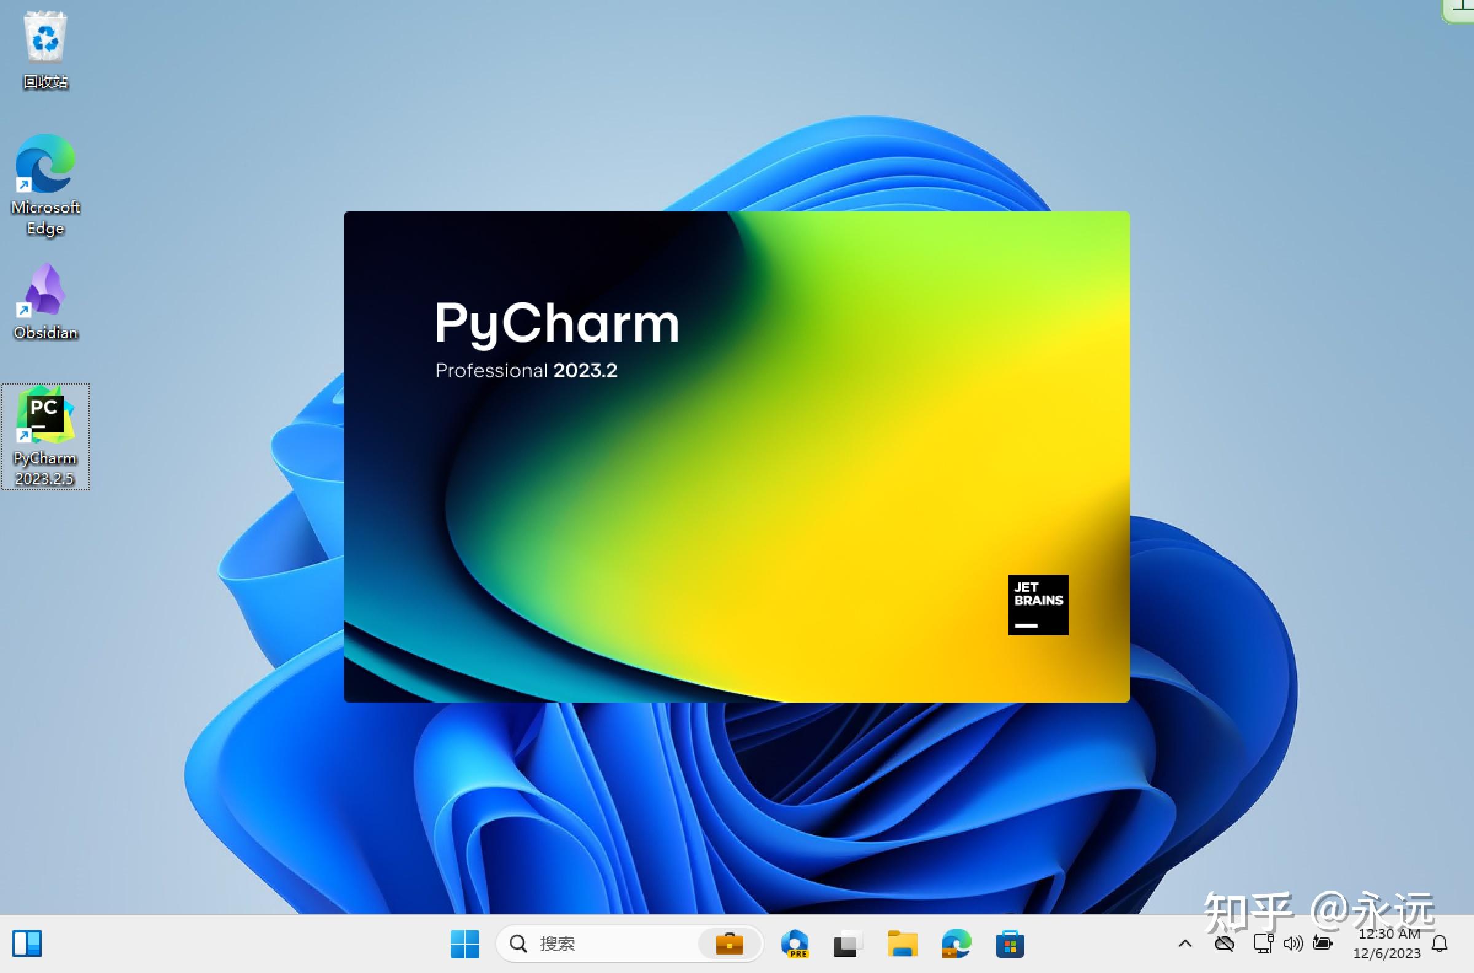Viewport: 1474px width, 973px height.
Task: Open the clock showing 12:30 AM
Action: (x=1387, y=944)
